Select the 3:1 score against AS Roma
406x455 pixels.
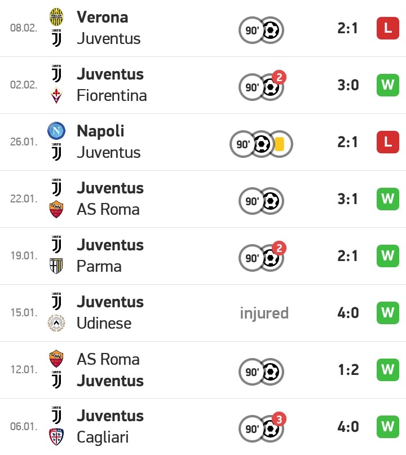coord(348,199)
